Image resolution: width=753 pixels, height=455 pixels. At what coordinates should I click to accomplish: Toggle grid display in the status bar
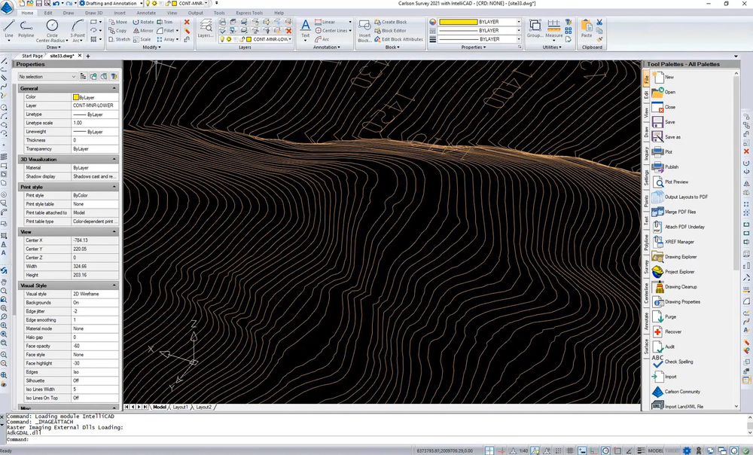pyautogui.click(x=569, y=448)
